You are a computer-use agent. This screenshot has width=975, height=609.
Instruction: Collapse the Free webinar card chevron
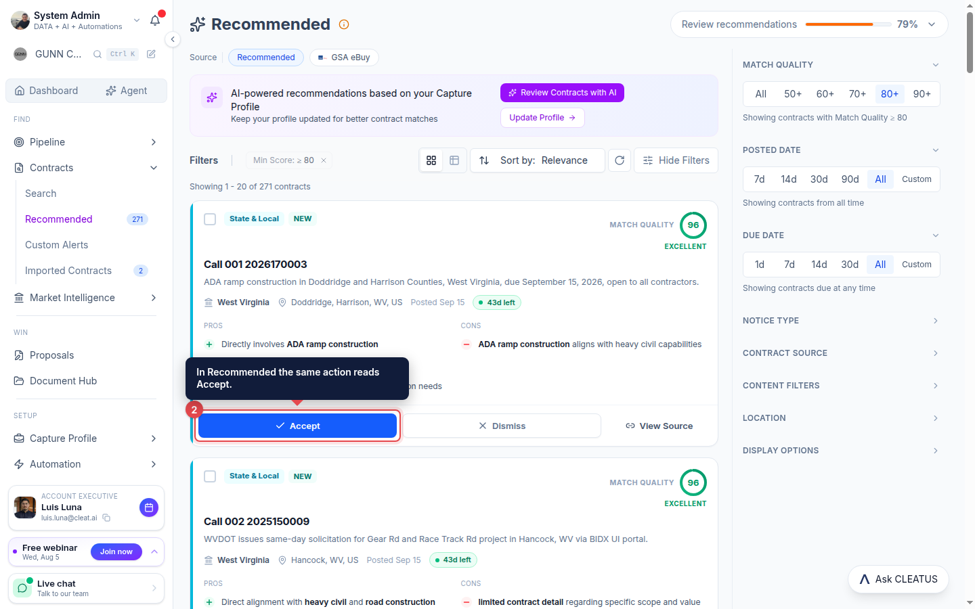pos(154,551)
